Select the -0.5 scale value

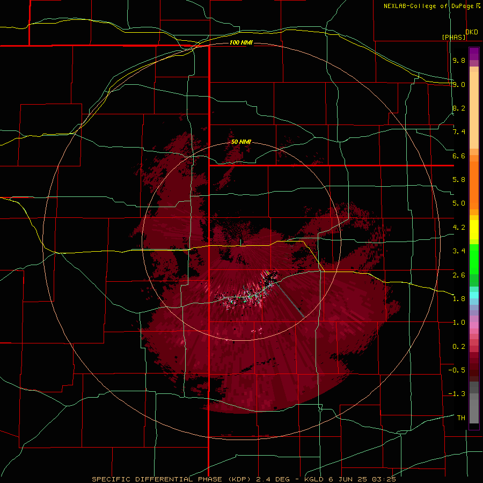[457, 370]
